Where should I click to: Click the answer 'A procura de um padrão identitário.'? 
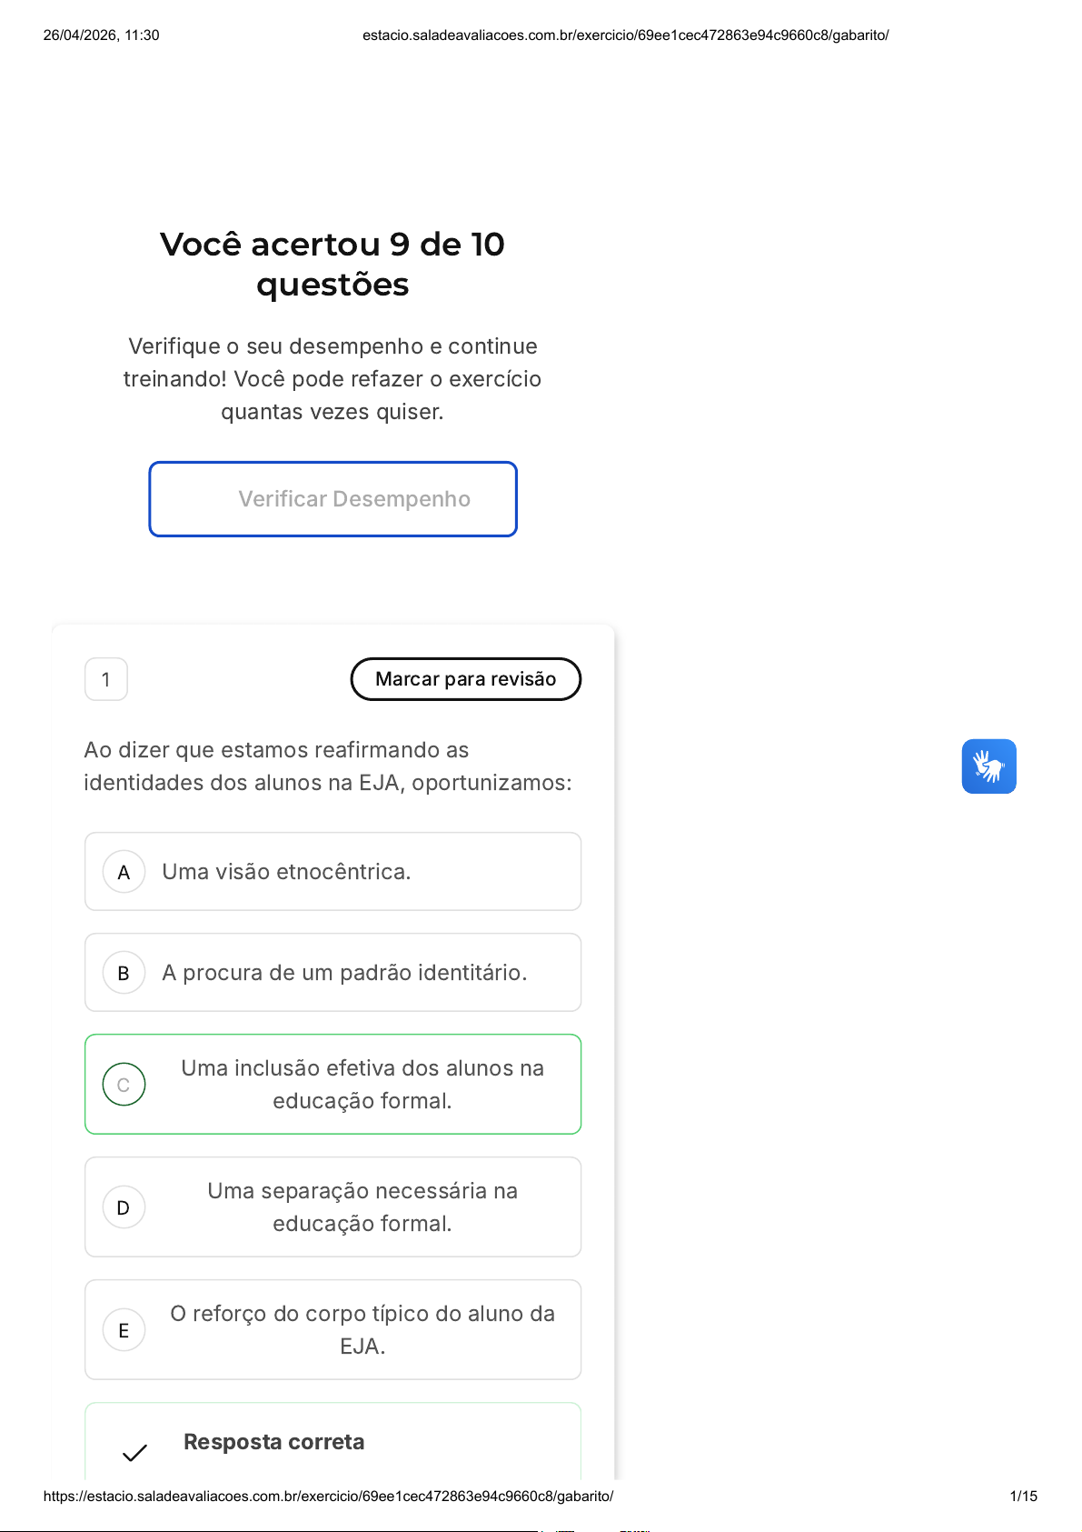[344, 973]
